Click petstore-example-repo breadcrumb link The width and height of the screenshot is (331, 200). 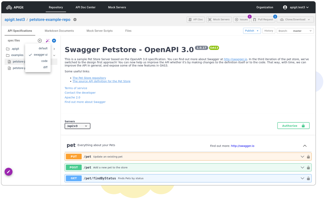coord(50,20)
